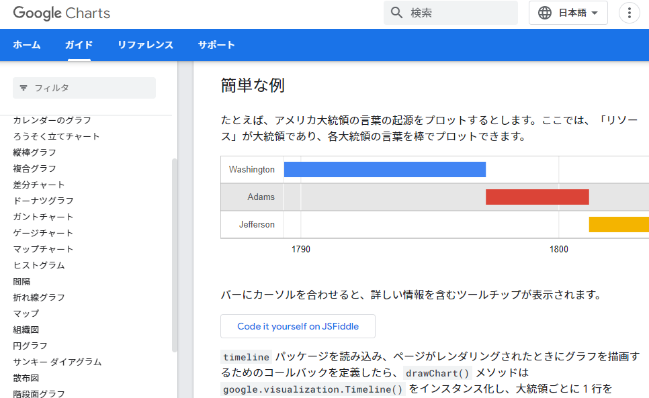649x398 pixels.
Task: Open サンキー ダイアグラム sidebar link
Action: click(57, 362)
